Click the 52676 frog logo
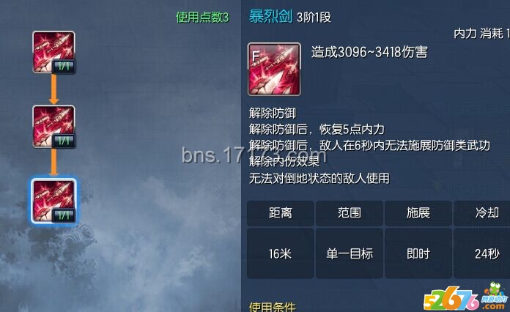Viewport: 510px width, 312px height. [x=466, y=297]
